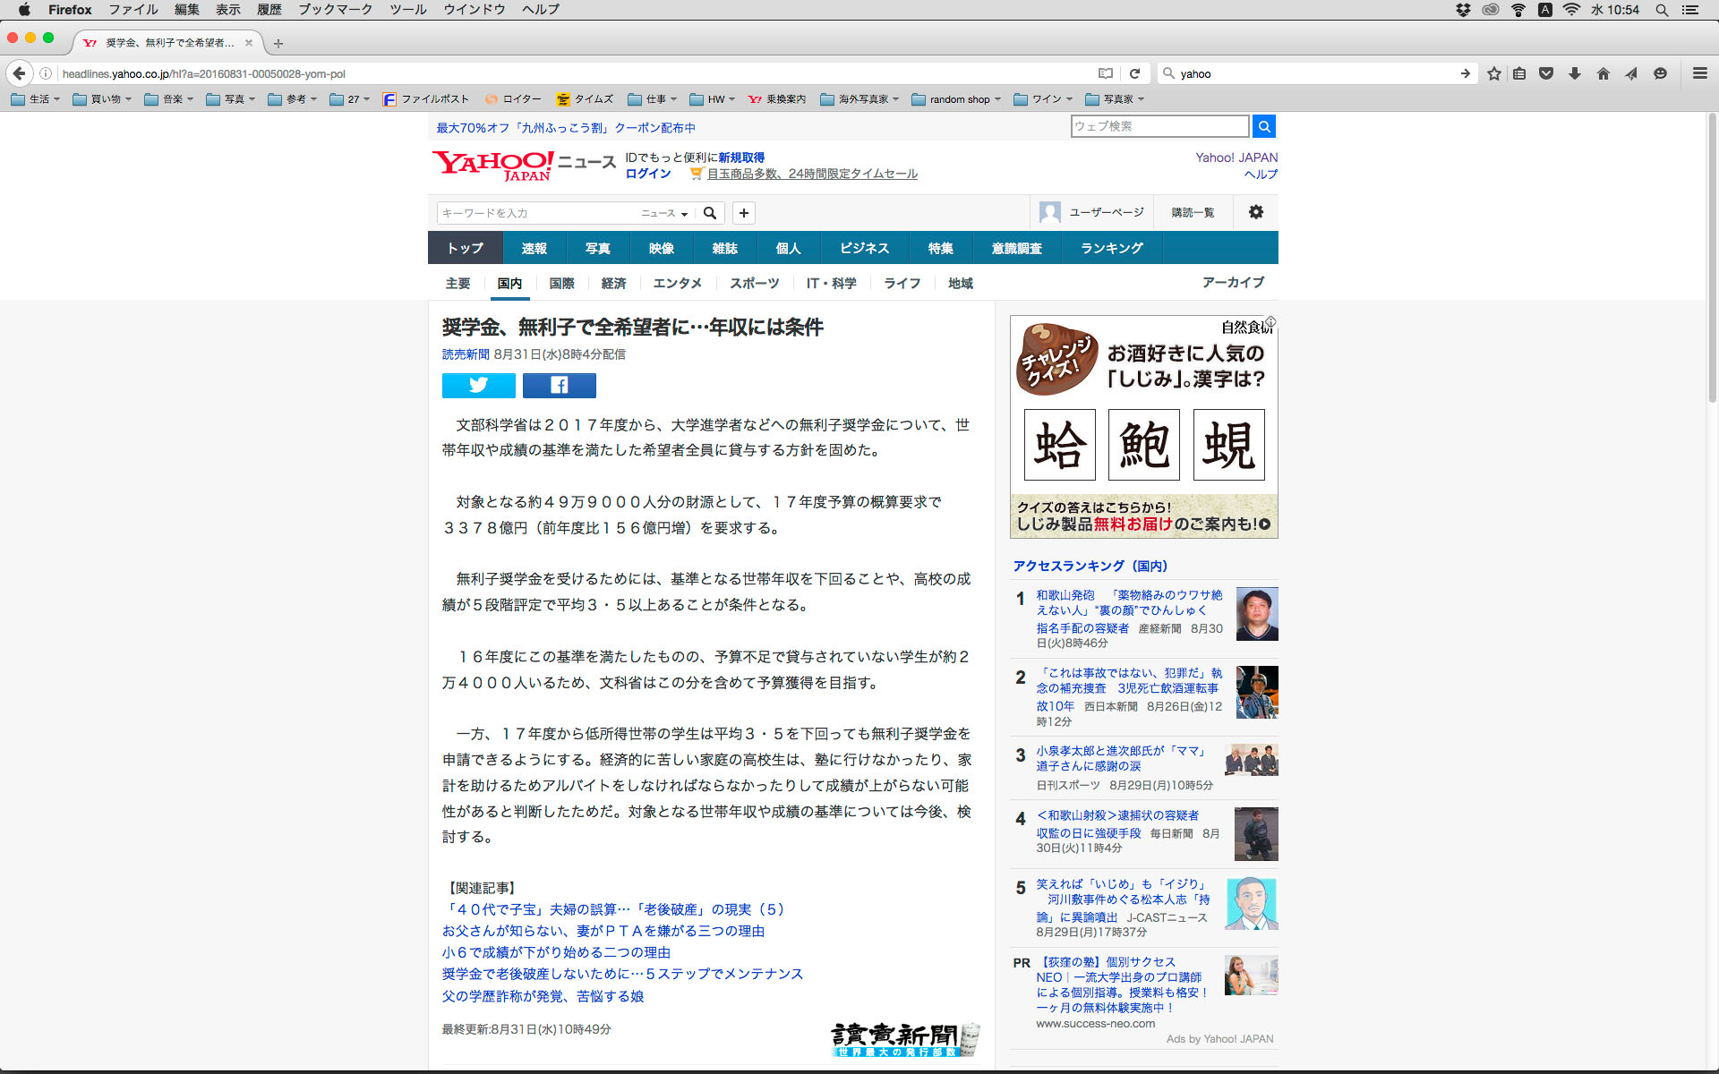Open Yahoo News settings gear
The image size is (1719, 1074).
click(x=1255, y=212)
